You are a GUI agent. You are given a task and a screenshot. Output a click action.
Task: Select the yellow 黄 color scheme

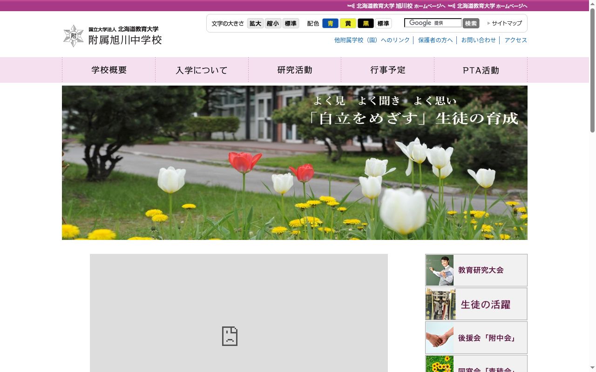(348, 23)
